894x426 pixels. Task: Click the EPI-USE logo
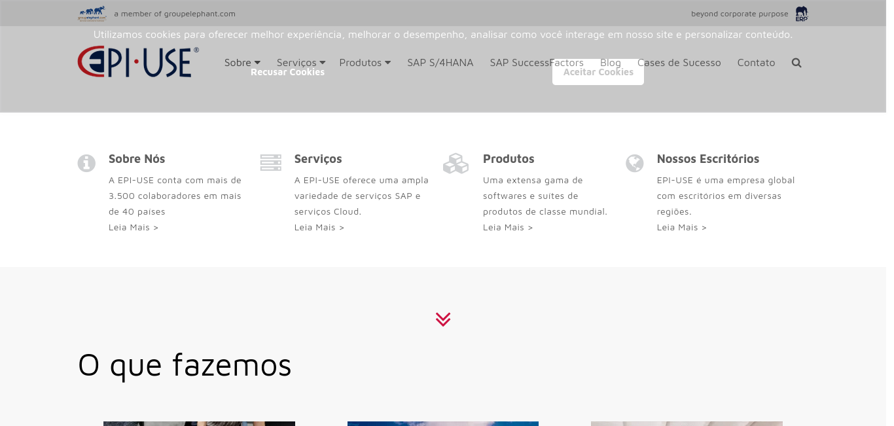tap(138, 62)
